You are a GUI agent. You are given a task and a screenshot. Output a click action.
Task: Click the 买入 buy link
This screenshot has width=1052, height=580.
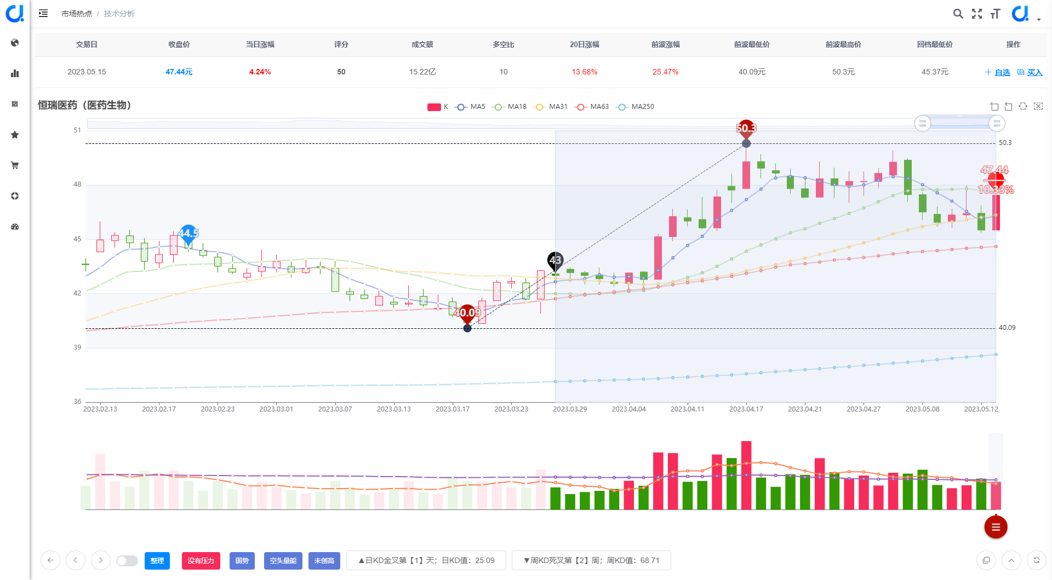[1030, 72]
